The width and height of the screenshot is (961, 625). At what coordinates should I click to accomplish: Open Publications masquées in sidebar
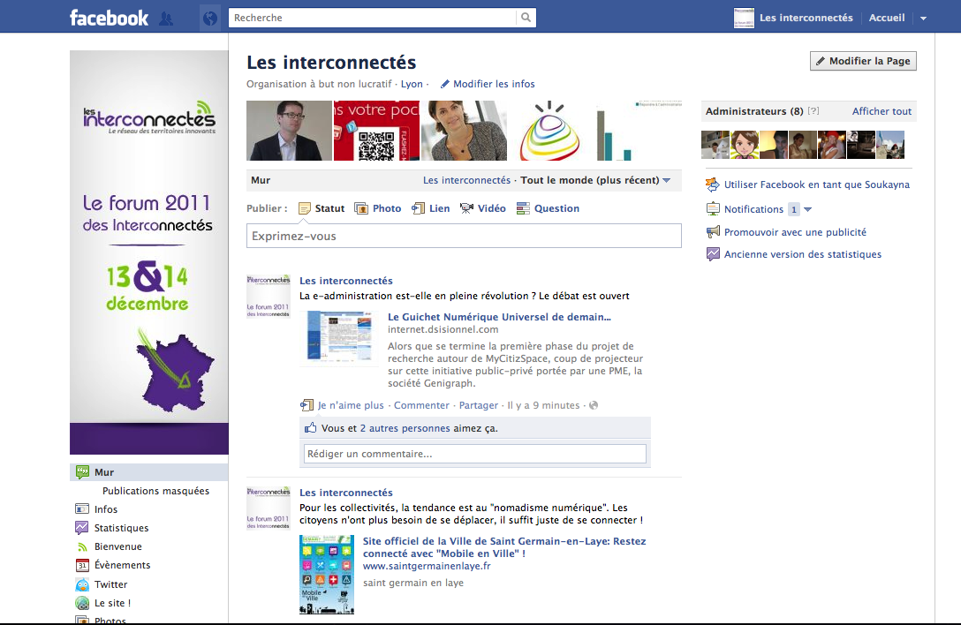pyautogui.click(x=155, y=491)
